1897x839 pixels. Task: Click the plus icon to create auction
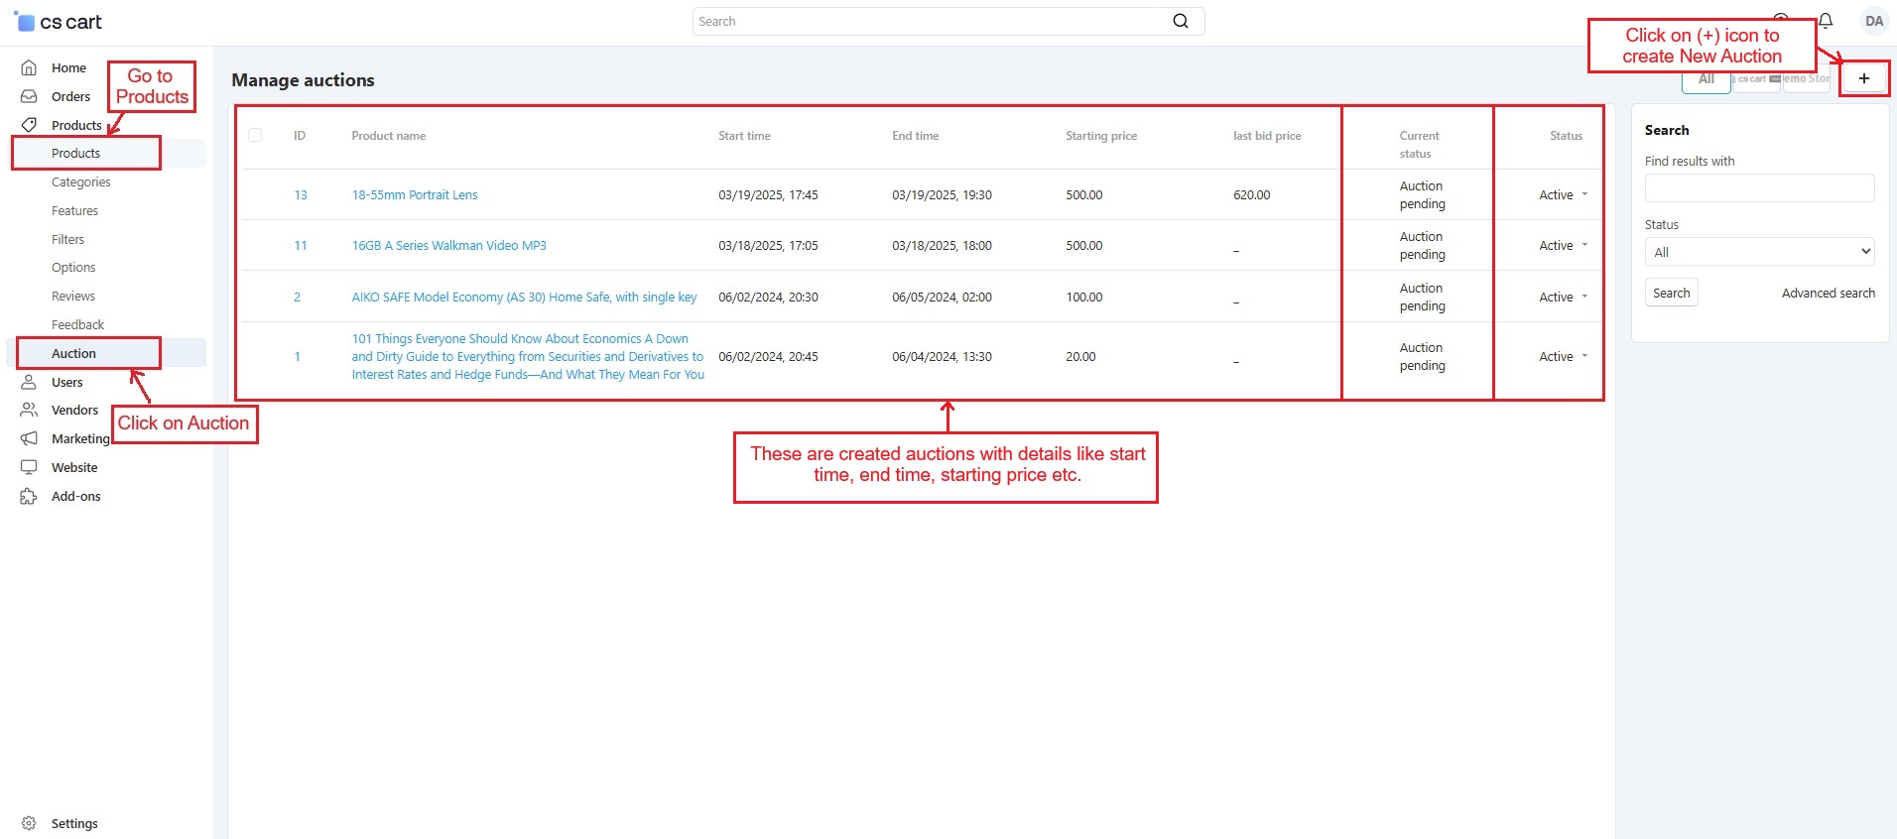coord(1863,78)
